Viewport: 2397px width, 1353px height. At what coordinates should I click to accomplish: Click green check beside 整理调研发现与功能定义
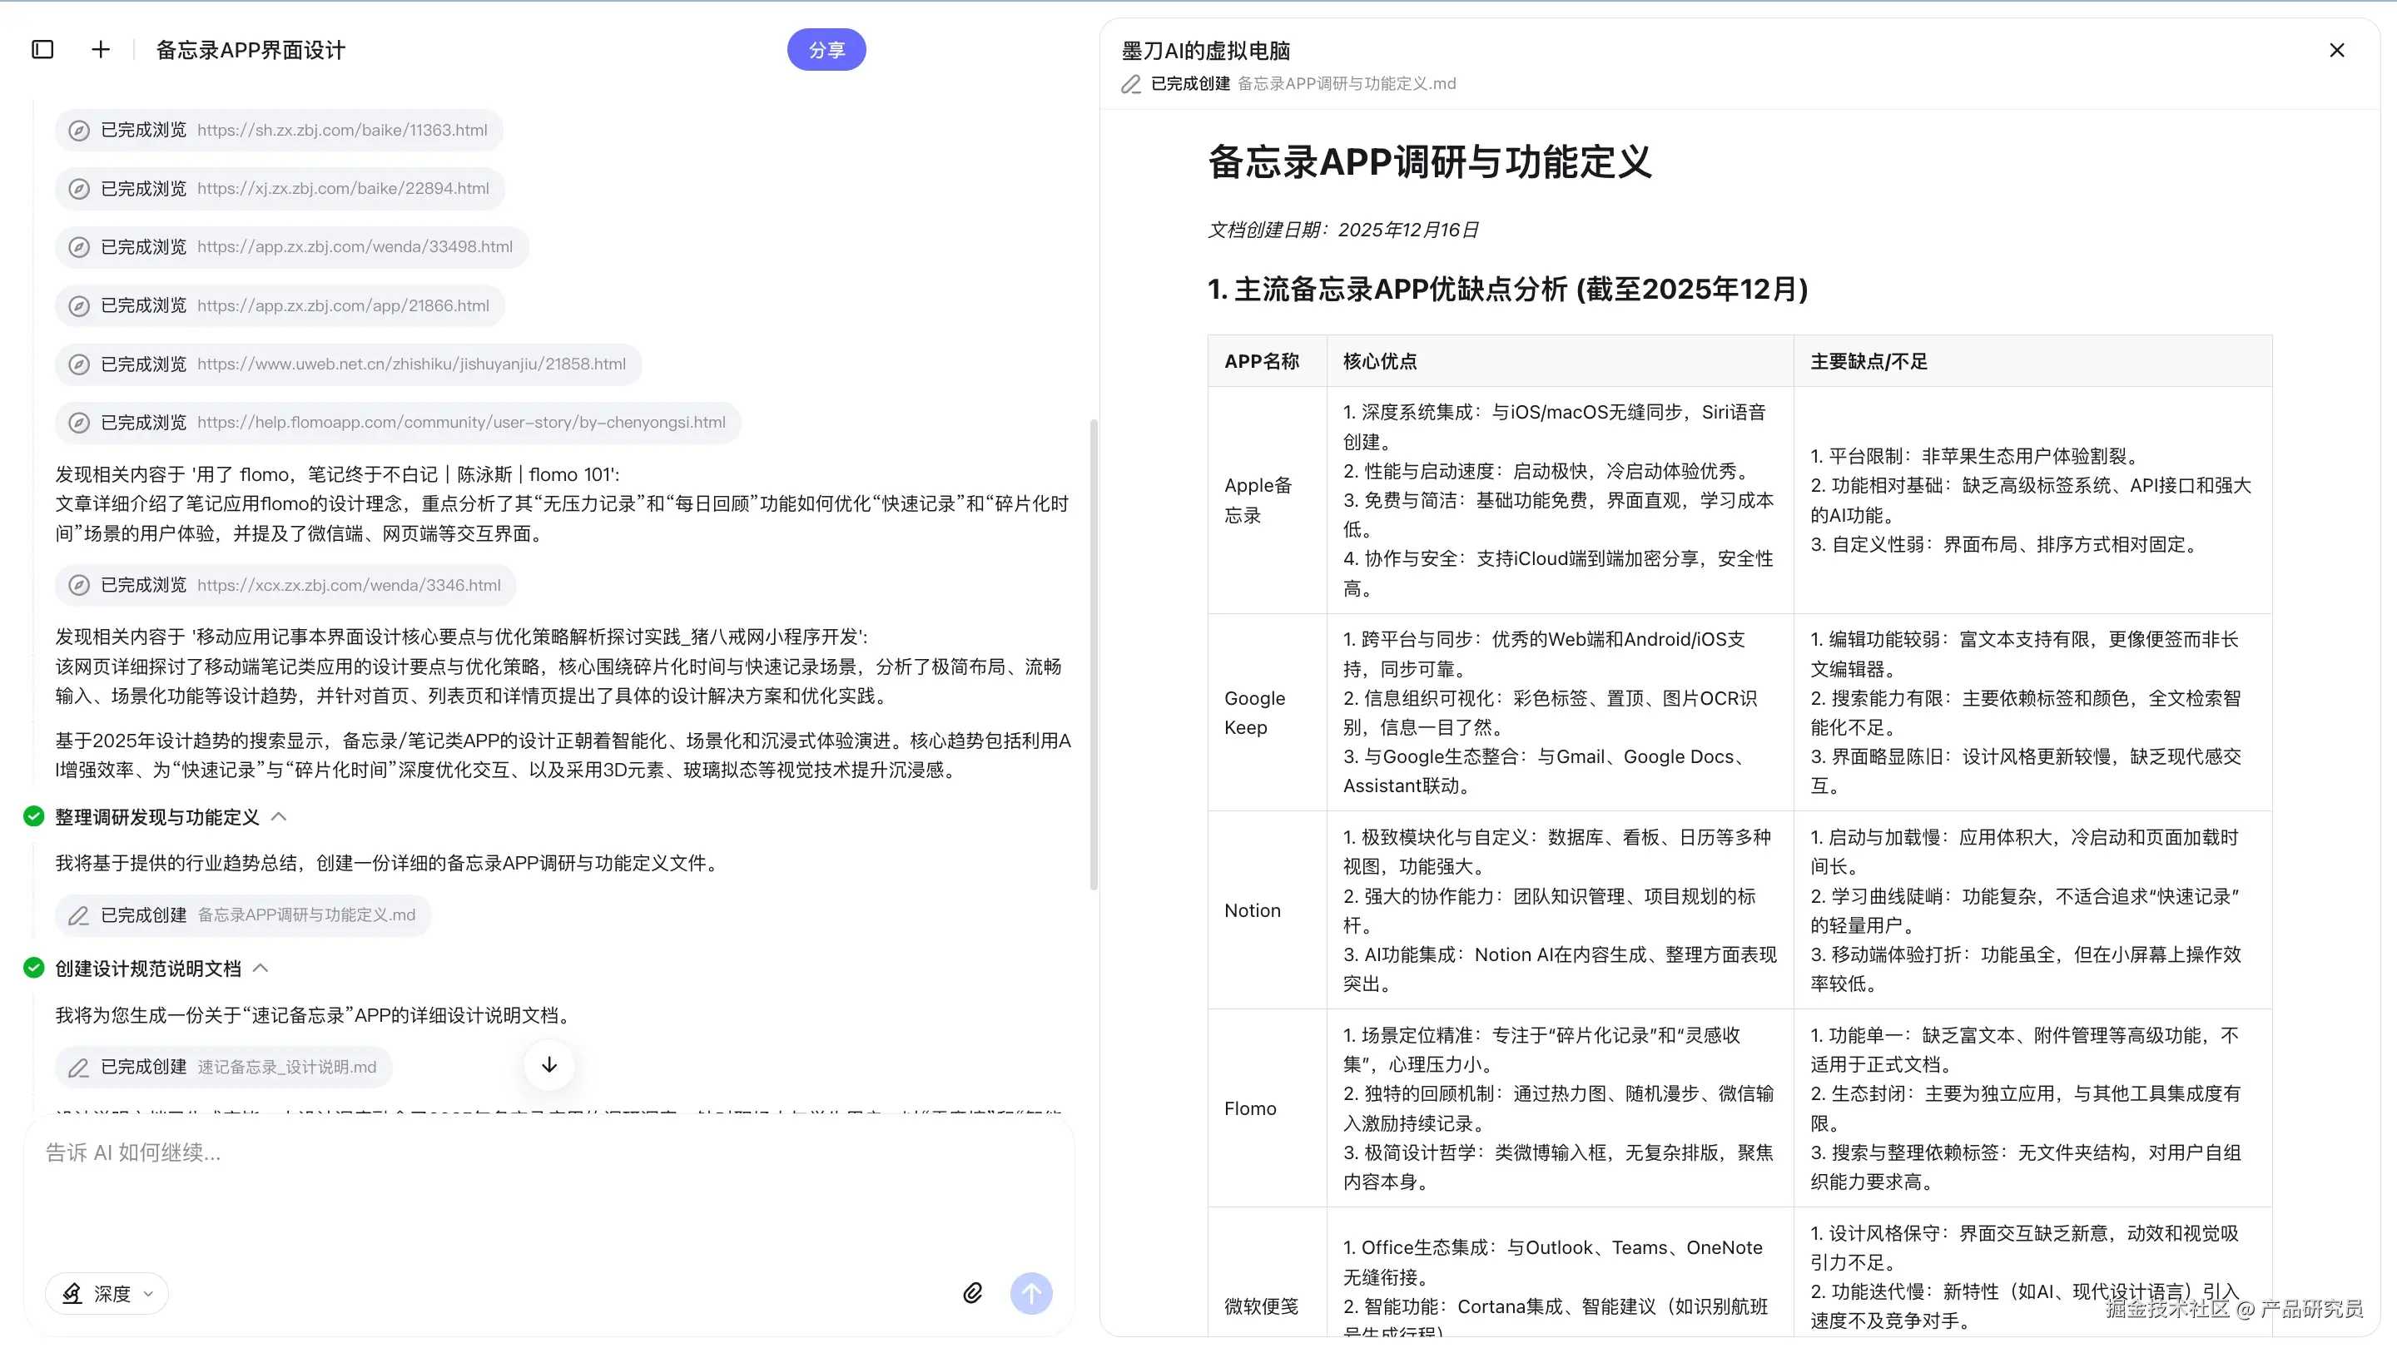[33, 816]
